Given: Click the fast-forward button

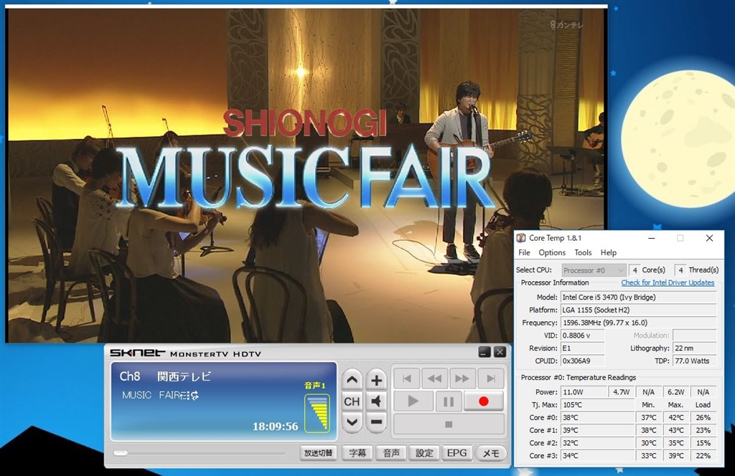Looking at the screenshot, I should click(462, 379).
